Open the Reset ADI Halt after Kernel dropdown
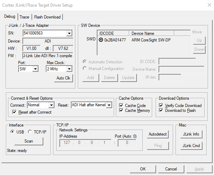The image size is (214, 176). click(109, 105)
